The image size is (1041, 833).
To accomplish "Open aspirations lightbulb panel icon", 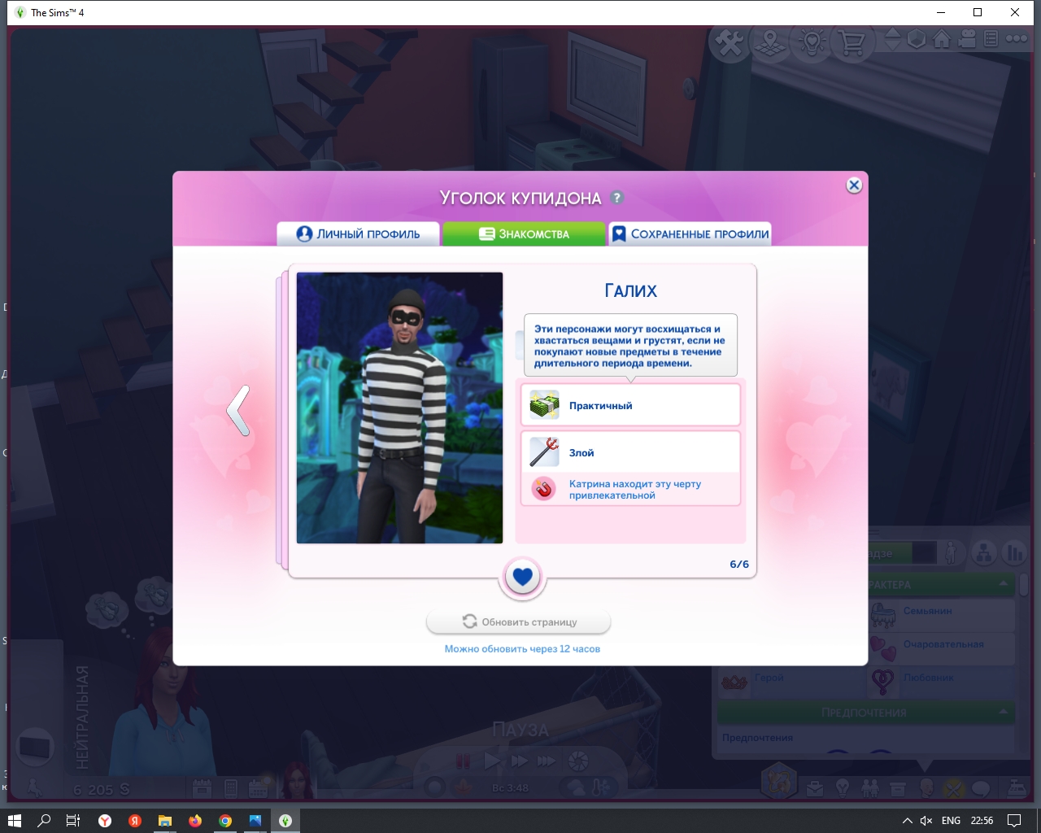I will click(843, 788).
